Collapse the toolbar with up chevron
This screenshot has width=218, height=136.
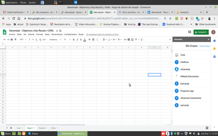point(170,39)
